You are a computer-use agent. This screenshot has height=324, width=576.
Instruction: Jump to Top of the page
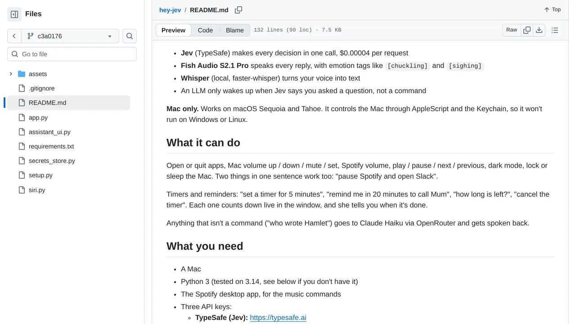point(552,9)
